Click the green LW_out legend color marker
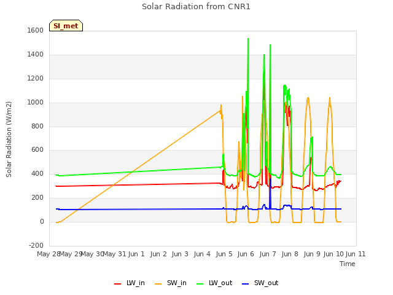The image size is (393, 295). coord(200,284)
